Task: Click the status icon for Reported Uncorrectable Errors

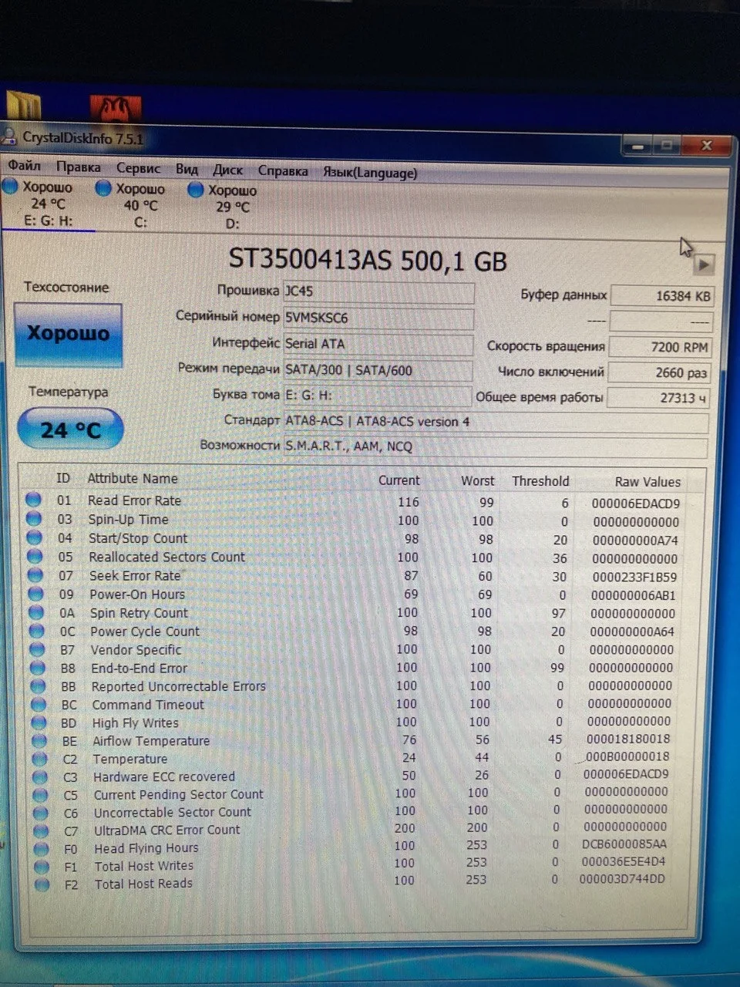Action: 38,686
